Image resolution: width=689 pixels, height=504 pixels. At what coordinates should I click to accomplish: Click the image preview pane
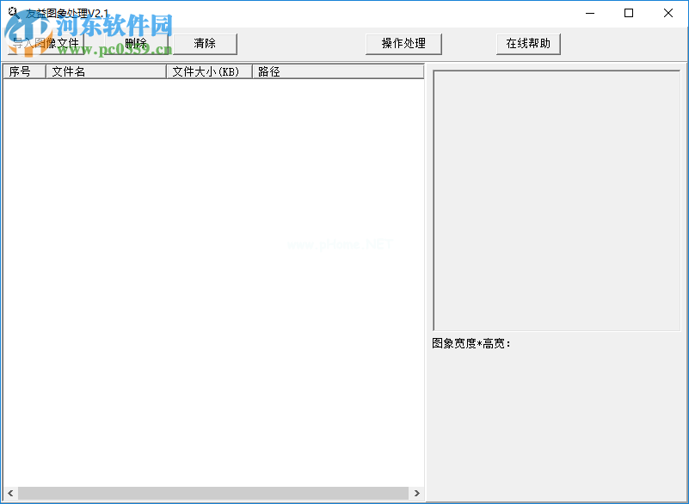[557, 200]
